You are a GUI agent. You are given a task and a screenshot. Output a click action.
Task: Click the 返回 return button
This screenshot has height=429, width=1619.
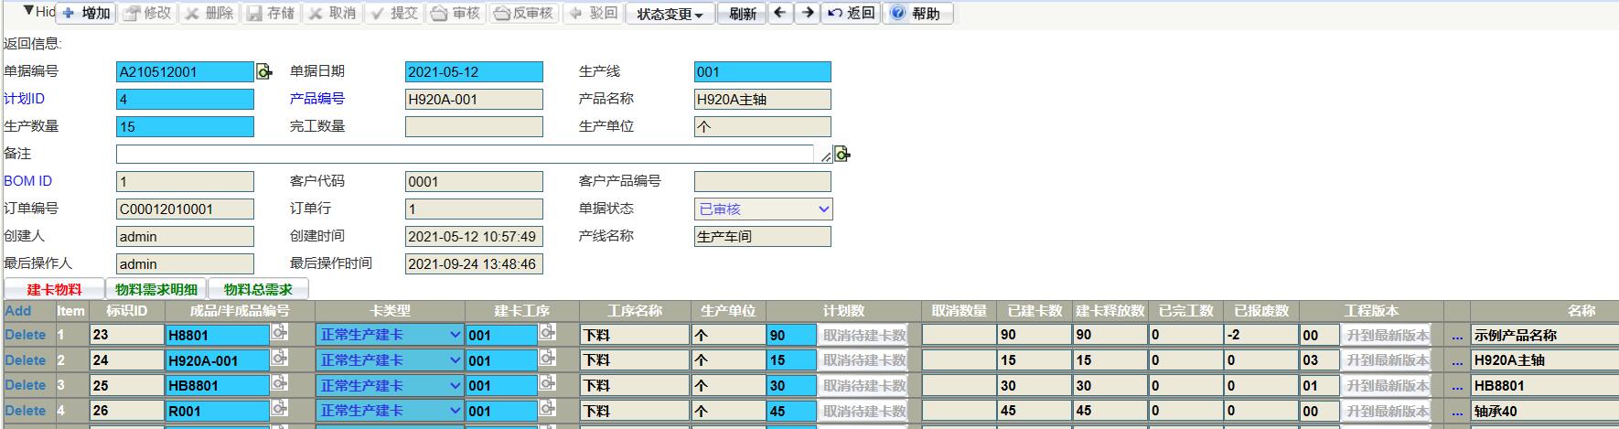pyautogui.click(x=851, y=14)
